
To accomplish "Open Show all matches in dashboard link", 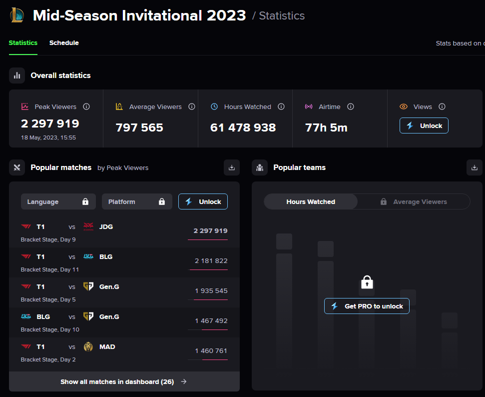I will (x=124, y=381).
